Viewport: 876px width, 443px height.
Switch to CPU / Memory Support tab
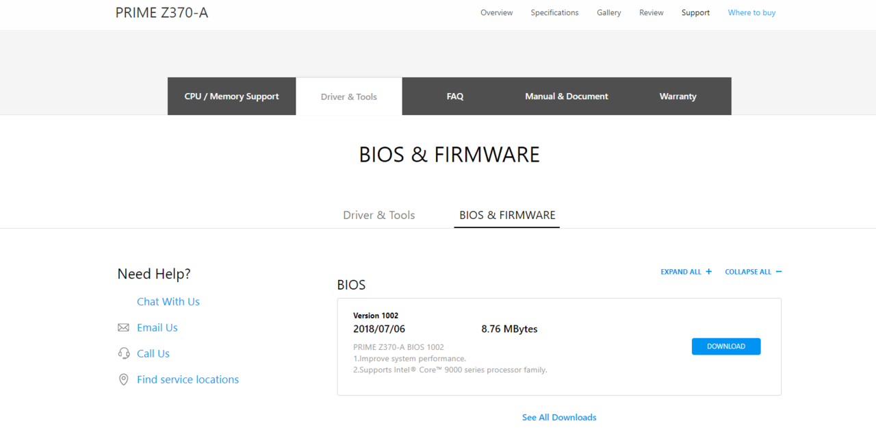point(231,97)
